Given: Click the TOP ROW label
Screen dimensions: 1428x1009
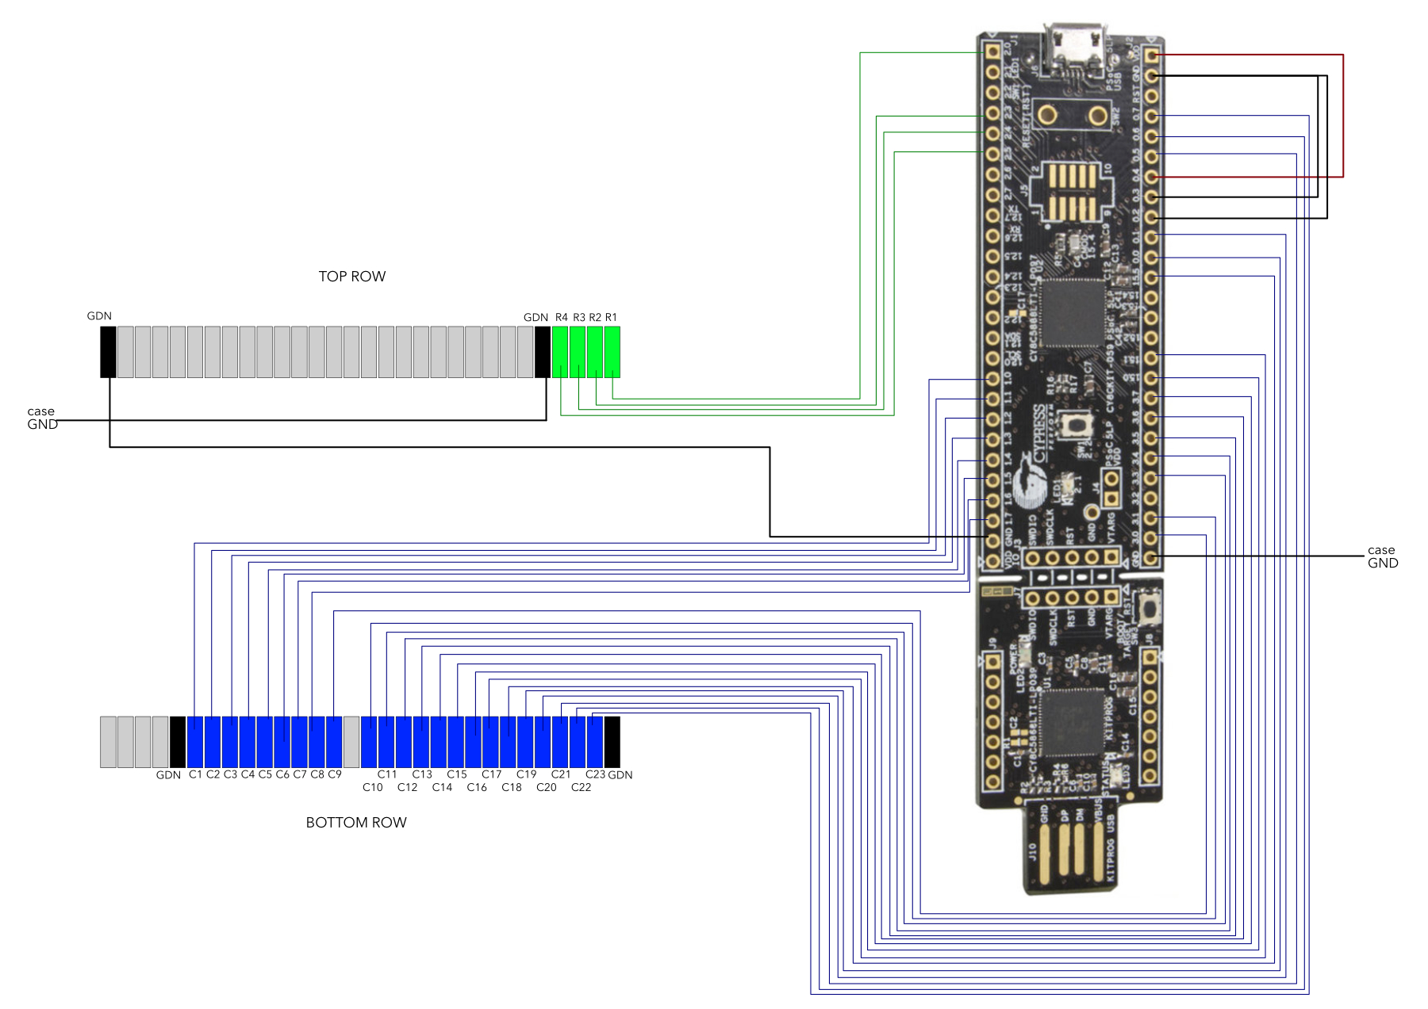Looking at the screenshot, I should click(351, 277).
